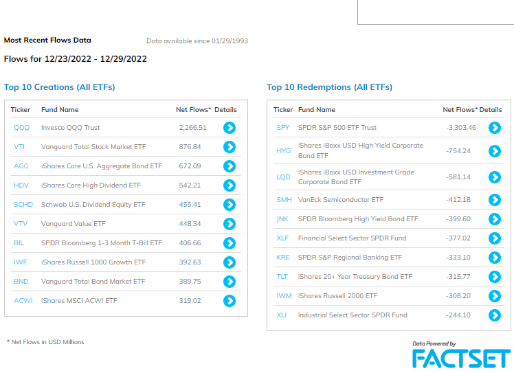Viewport: 514px width, 373px height.
Task: Click the Most Recent Flows Data heading
Action: (x=47, y=41)
